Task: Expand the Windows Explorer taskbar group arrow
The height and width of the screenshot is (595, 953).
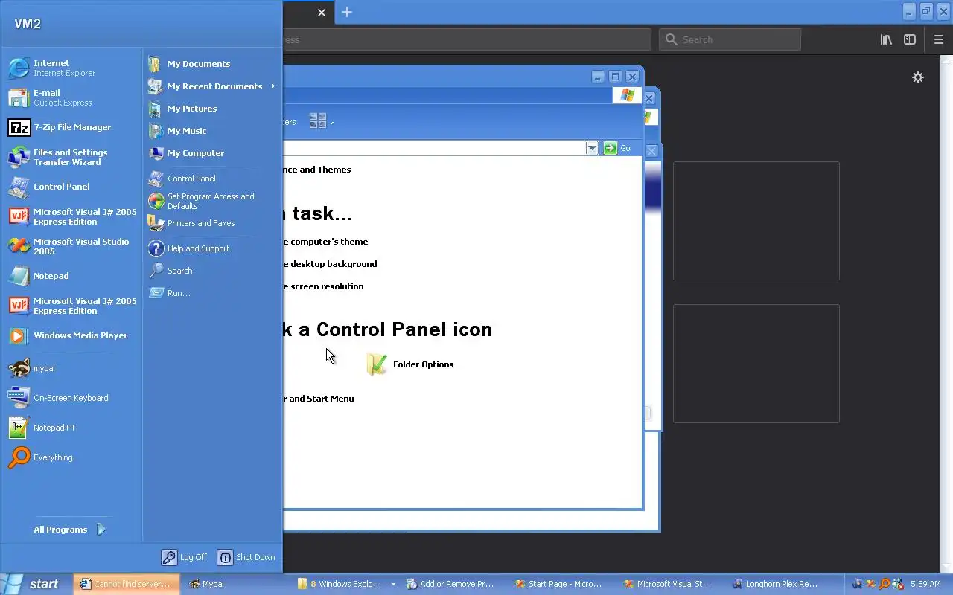Action: point(393,584)
